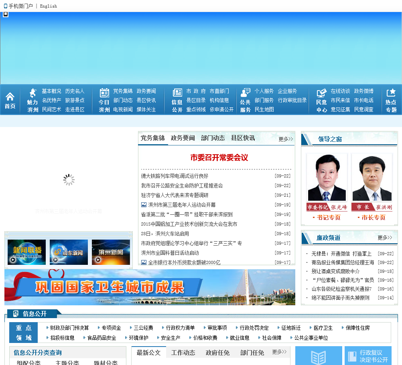The image size is (402, 365).
Task: Open 今日滨州 calendar icon
Action: pos(104,93)
